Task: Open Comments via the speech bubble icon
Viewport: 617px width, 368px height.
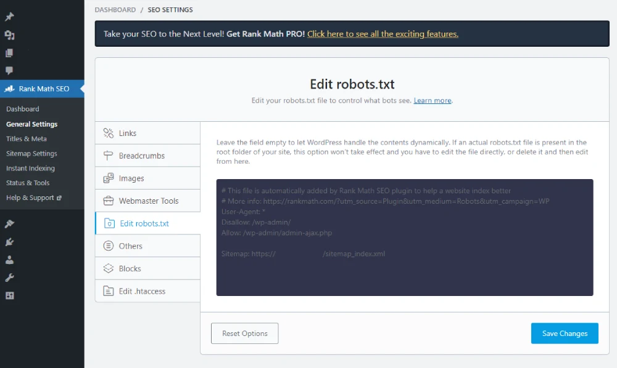Action: pos(9,70)
